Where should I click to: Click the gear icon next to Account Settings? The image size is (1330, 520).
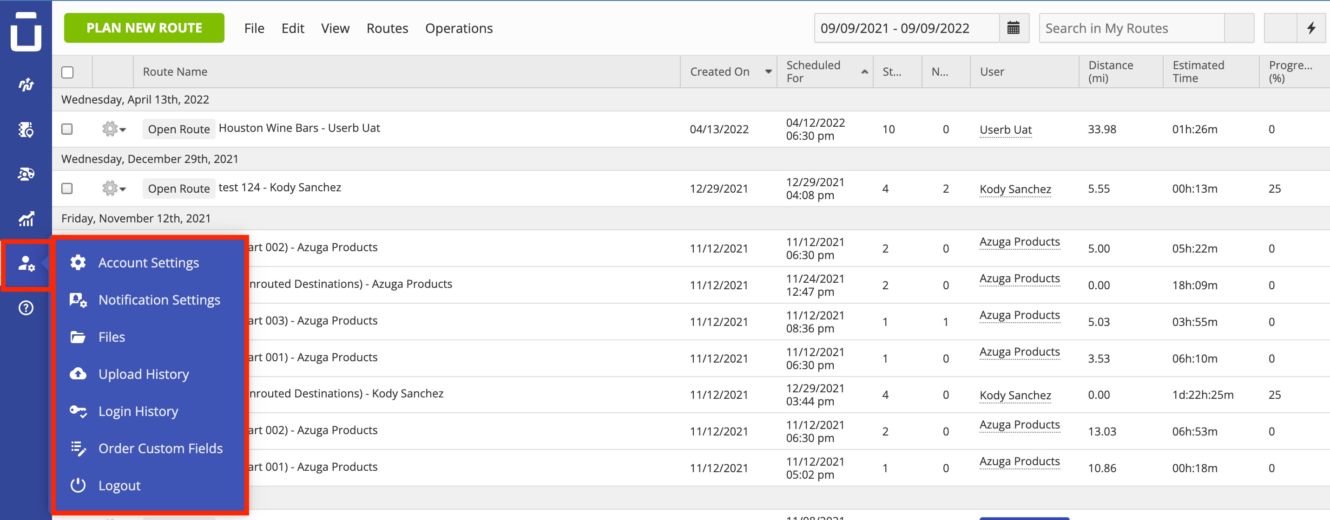78,263
